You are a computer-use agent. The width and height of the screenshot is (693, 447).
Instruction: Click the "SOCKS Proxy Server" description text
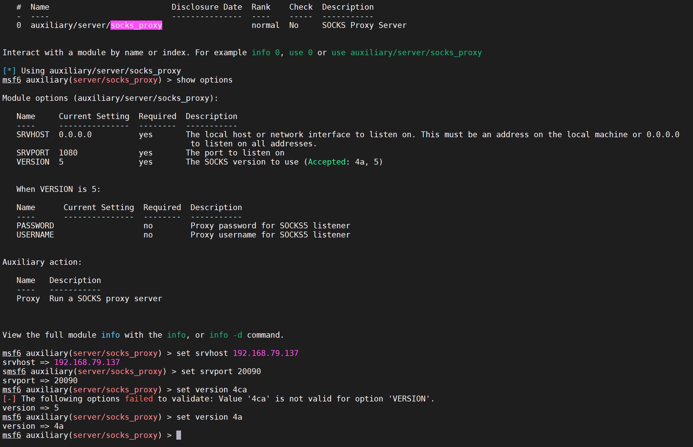point(364,25)
